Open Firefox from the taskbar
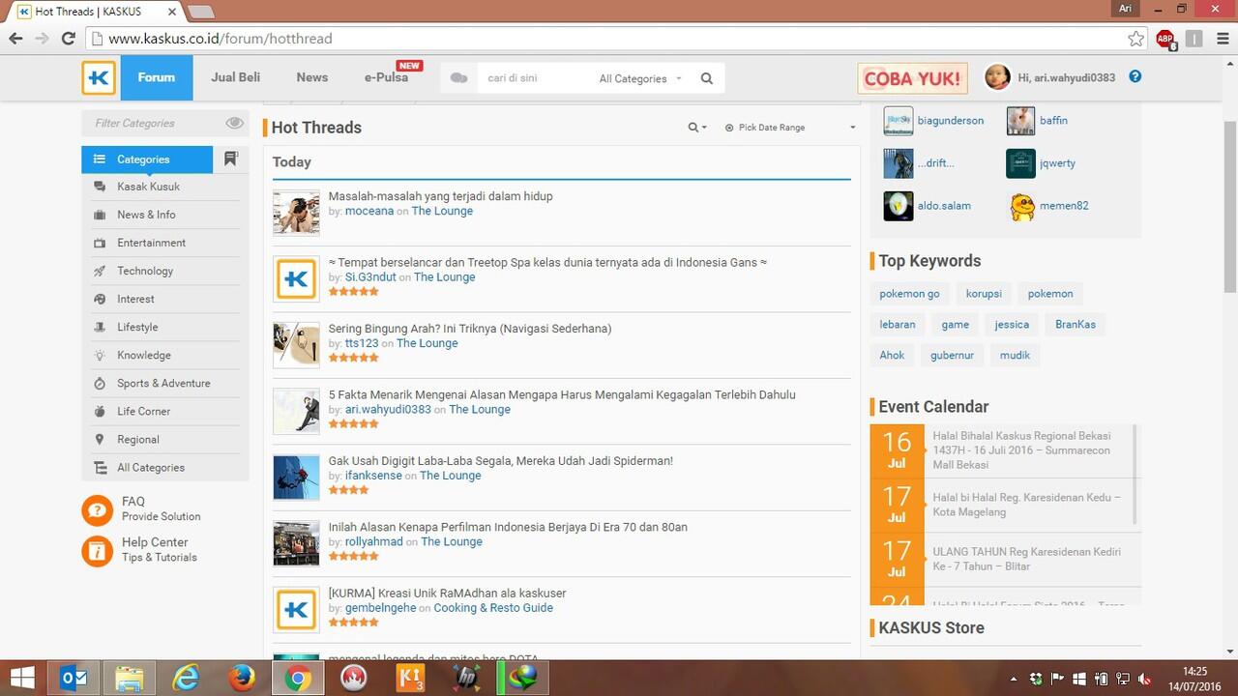The width and height of the screenshot is (1238, 696). point(242,678)
